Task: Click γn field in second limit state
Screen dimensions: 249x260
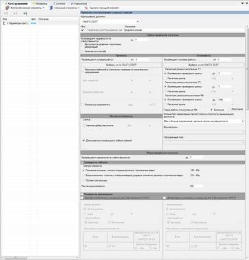Action: 196,158
